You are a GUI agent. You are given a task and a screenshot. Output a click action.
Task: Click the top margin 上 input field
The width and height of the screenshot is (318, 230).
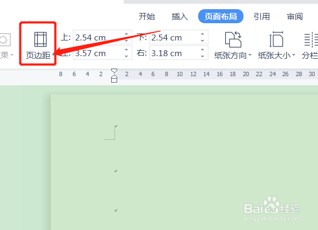point(103,37)
